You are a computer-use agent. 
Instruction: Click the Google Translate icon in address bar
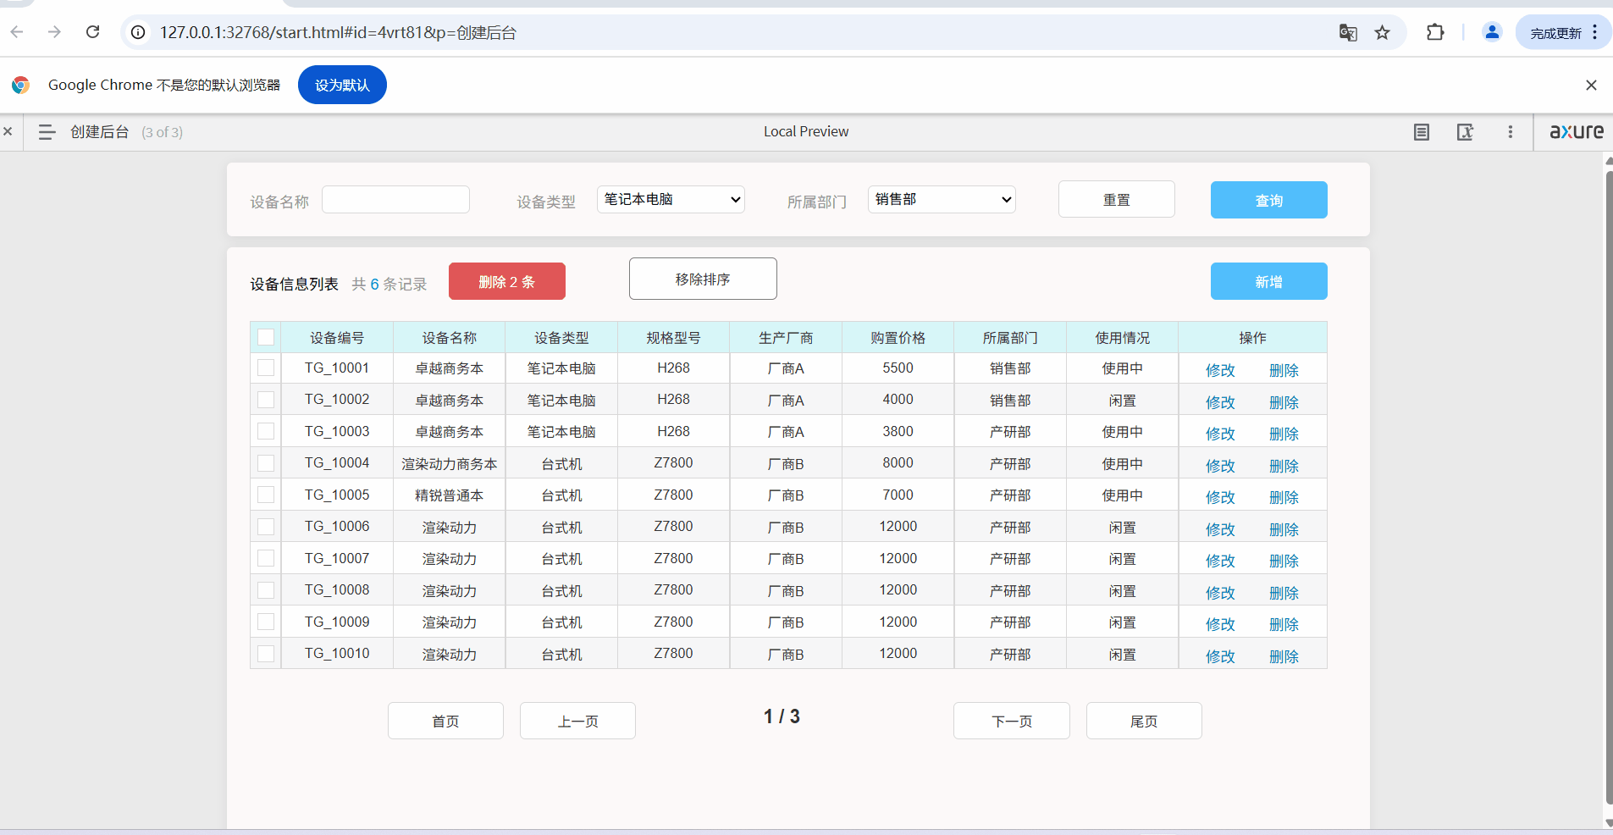point(1348,32)
